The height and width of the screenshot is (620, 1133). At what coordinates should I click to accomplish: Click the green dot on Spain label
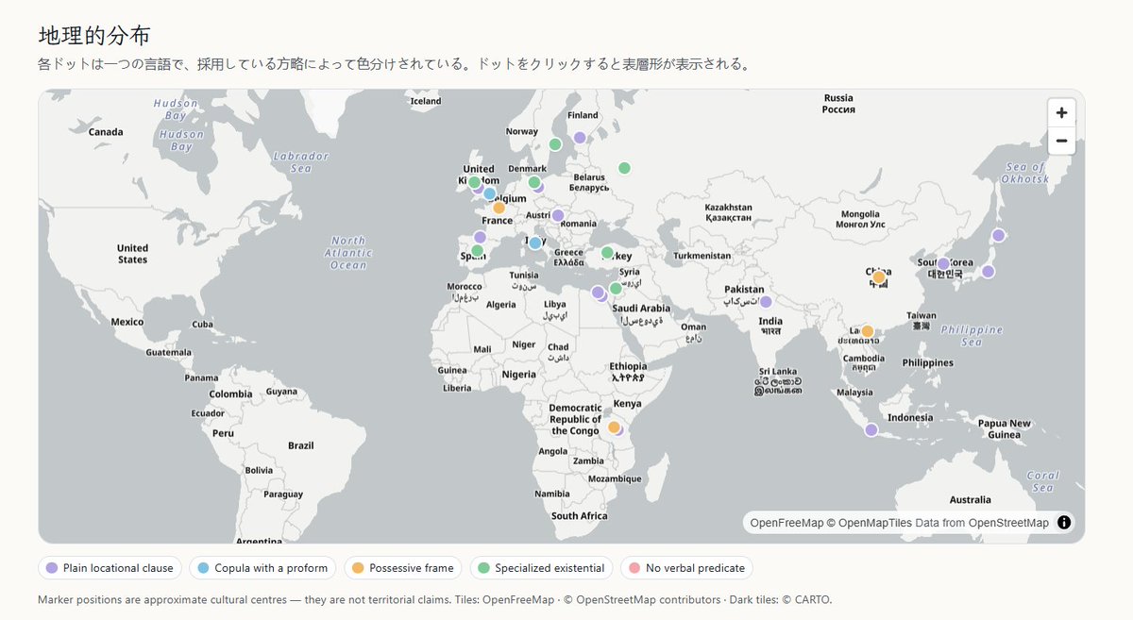click(x=477, y=251)
